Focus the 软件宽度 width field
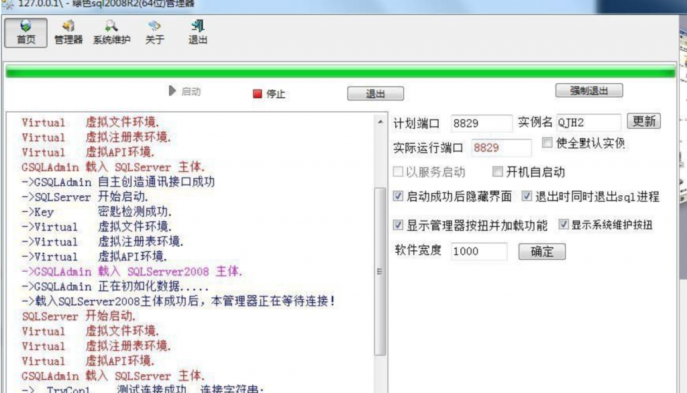This screenshot has width=687, height=393. (x=479, y=251)
